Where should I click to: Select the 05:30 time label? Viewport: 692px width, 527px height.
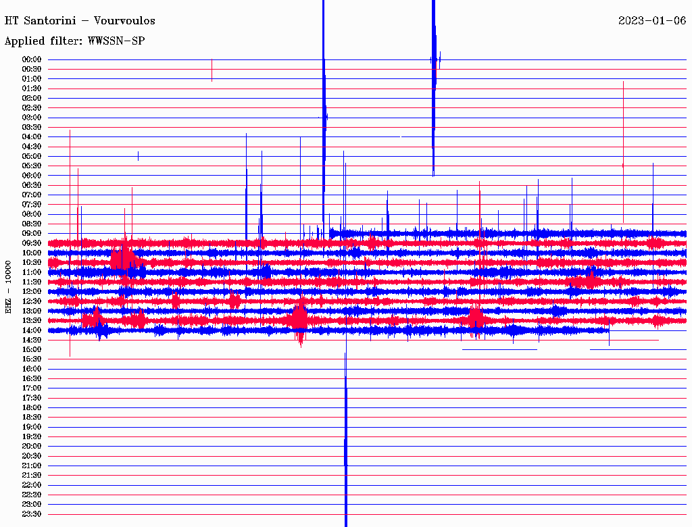coord(31,166)
